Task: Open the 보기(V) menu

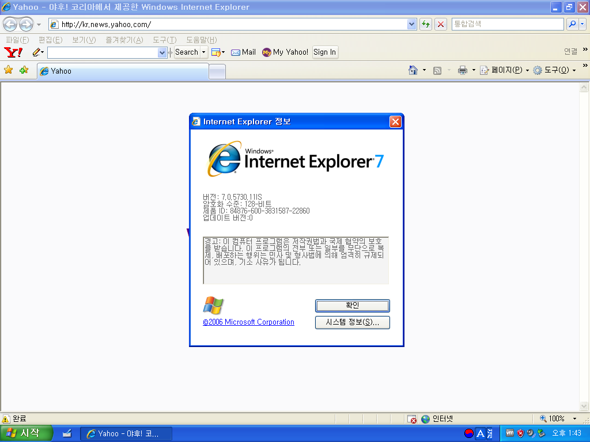Action: coord(84,40)
